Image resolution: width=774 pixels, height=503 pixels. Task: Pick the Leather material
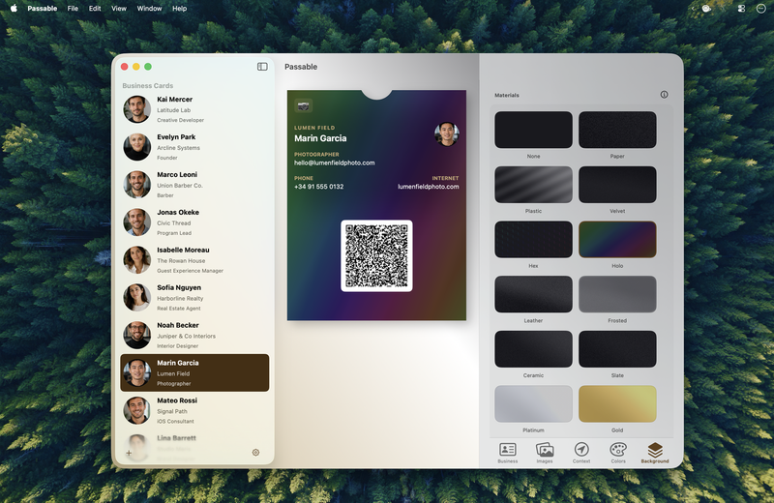[x=533, y=294]
